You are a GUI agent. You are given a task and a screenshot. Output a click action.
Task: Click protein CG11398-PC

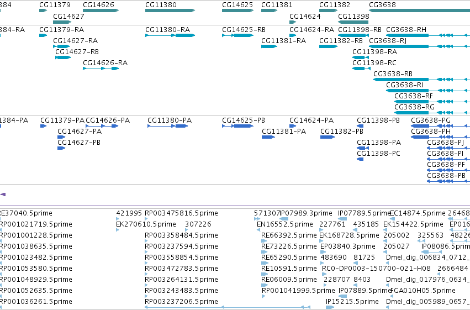point(360,159)
